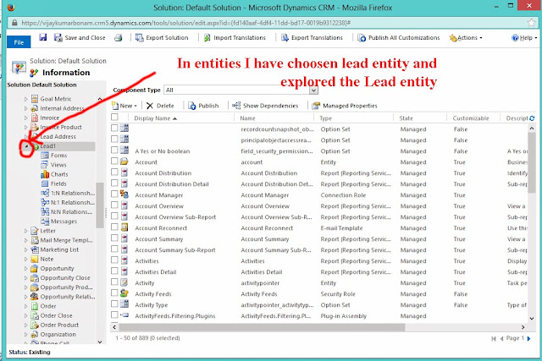Open the Account Summary row link
The image size is (542, 361).
click(159, 238)
